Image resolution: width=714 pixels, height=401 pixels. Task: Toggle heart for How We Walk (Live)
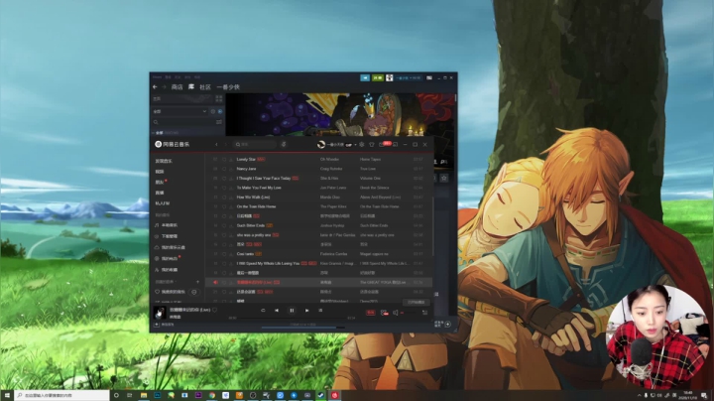[224, 198]
